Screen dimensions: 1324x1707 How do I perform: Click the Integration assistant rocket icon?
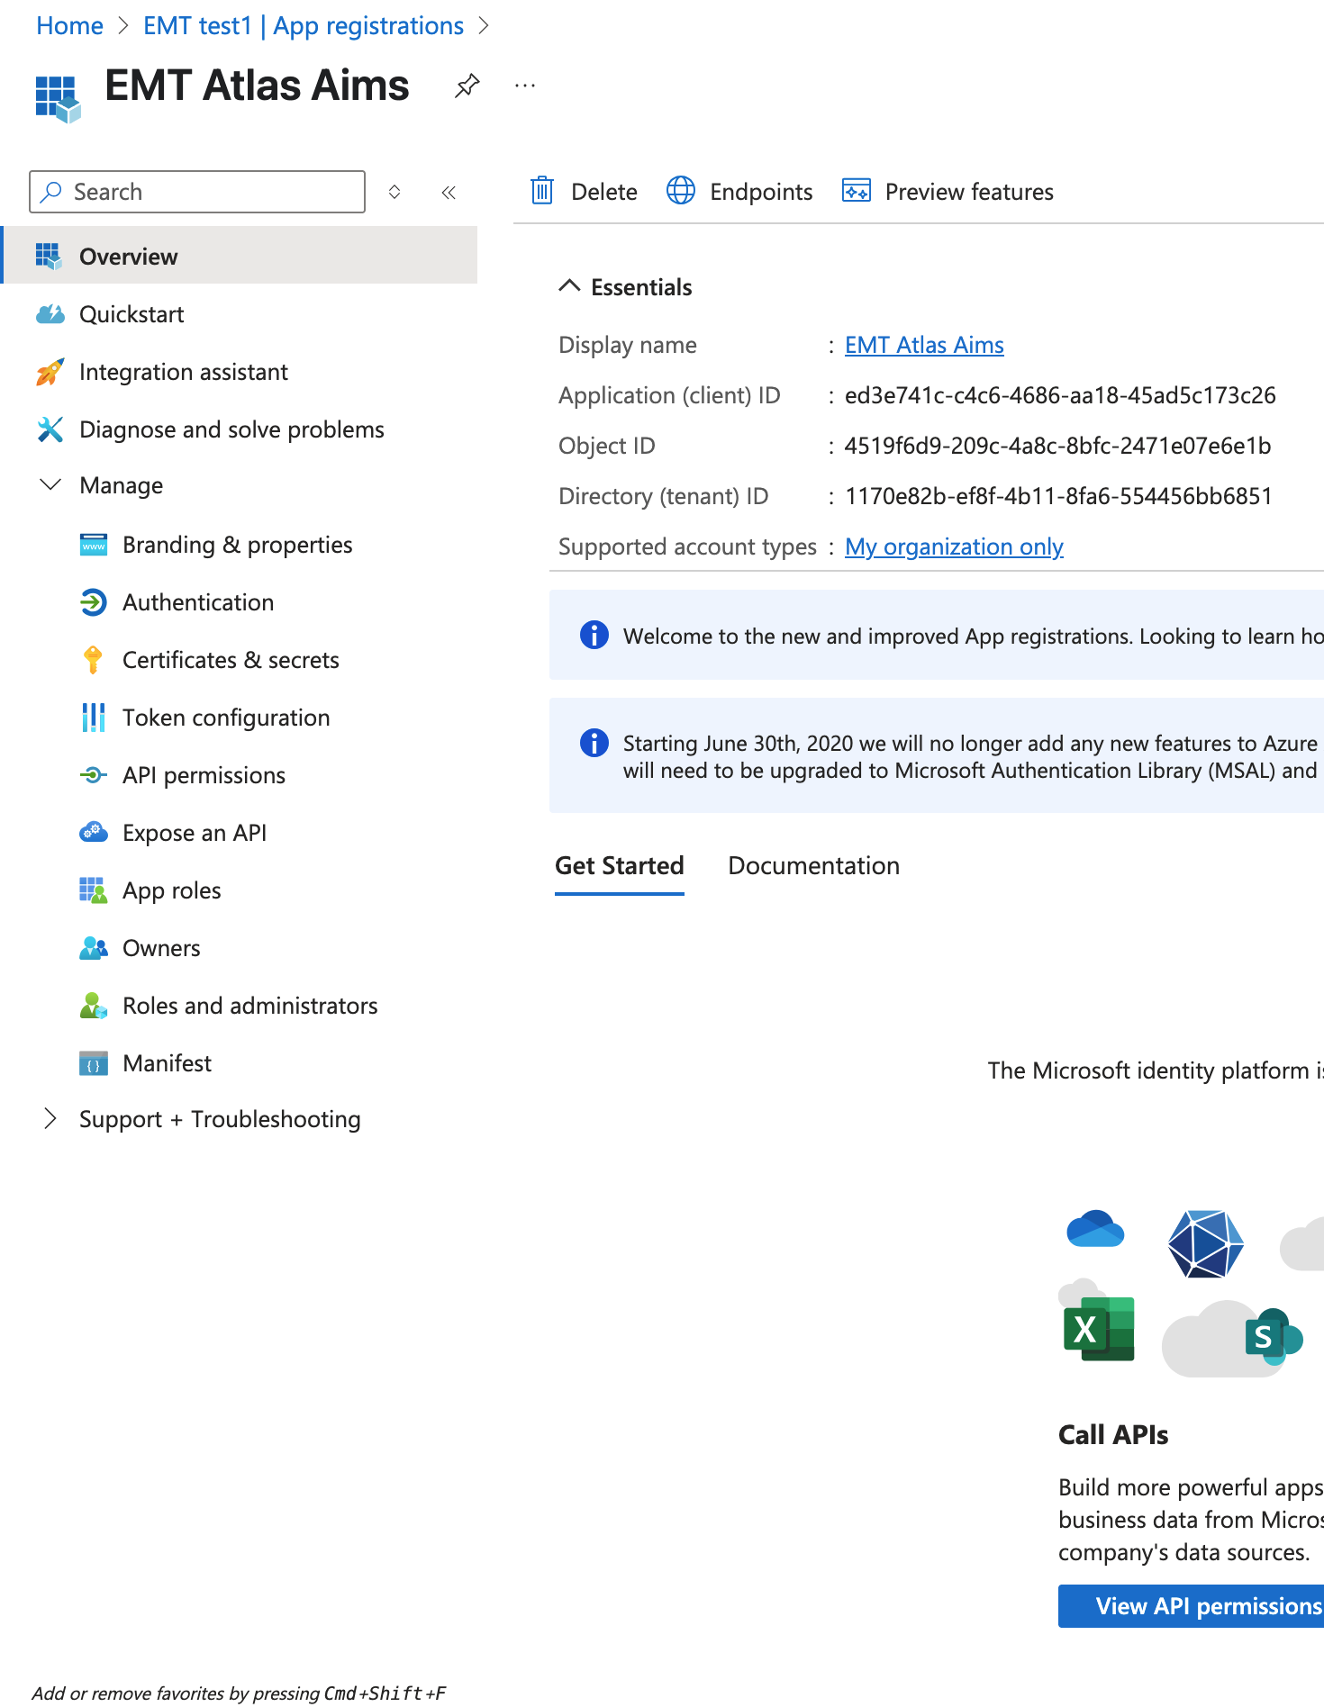pyautogui.click(x=50, y=372)
